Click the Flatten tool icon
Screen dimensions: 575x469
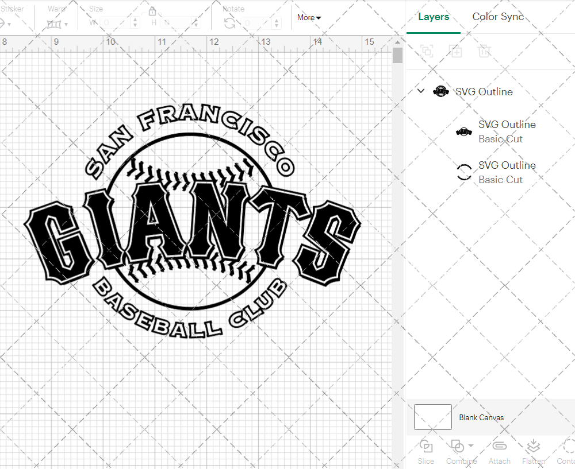[533, 446]
